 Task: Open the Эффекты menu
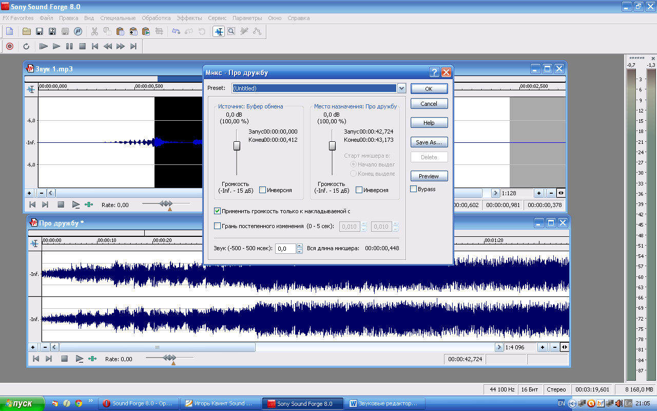point(189,18)
